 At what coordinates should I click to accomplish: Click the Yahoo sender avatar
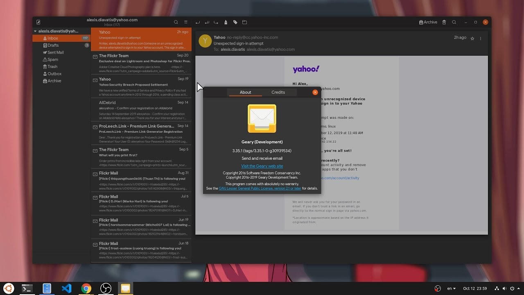click(205, 41)
